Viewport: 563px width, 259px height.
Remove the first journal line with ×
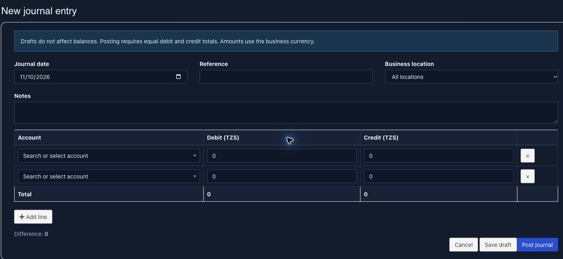tap(527, 156)
